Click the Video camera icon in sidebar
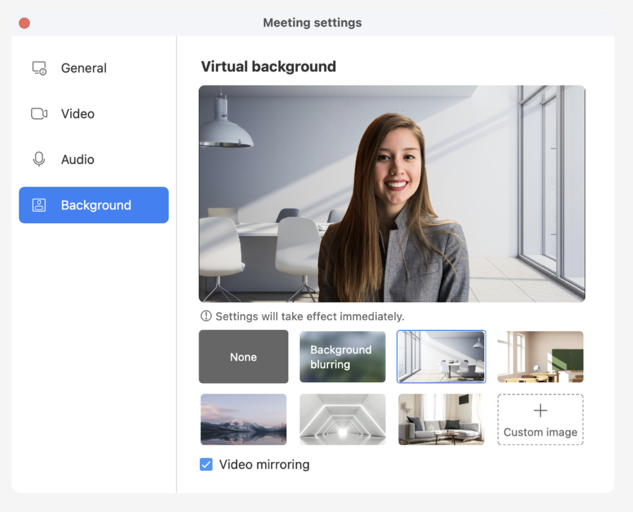 coord(39,114)
